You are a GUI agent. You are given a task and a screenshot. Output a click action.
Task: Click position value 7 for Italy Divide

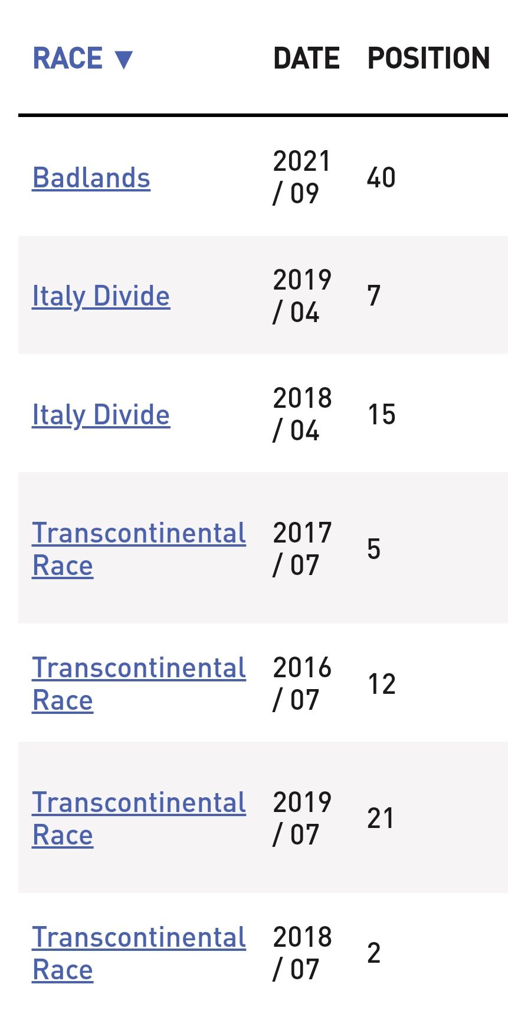click(374, 296)
